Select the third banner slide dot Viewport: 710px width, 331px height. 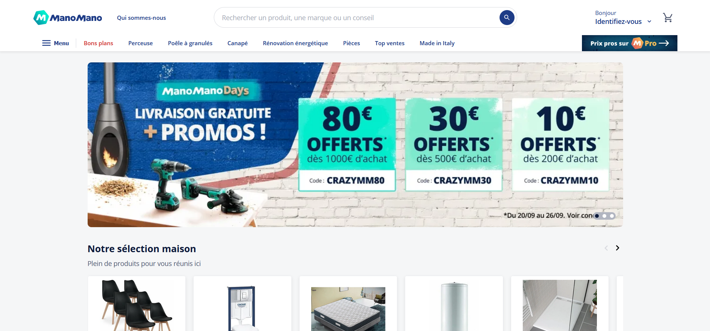click(x=612, y=216)
